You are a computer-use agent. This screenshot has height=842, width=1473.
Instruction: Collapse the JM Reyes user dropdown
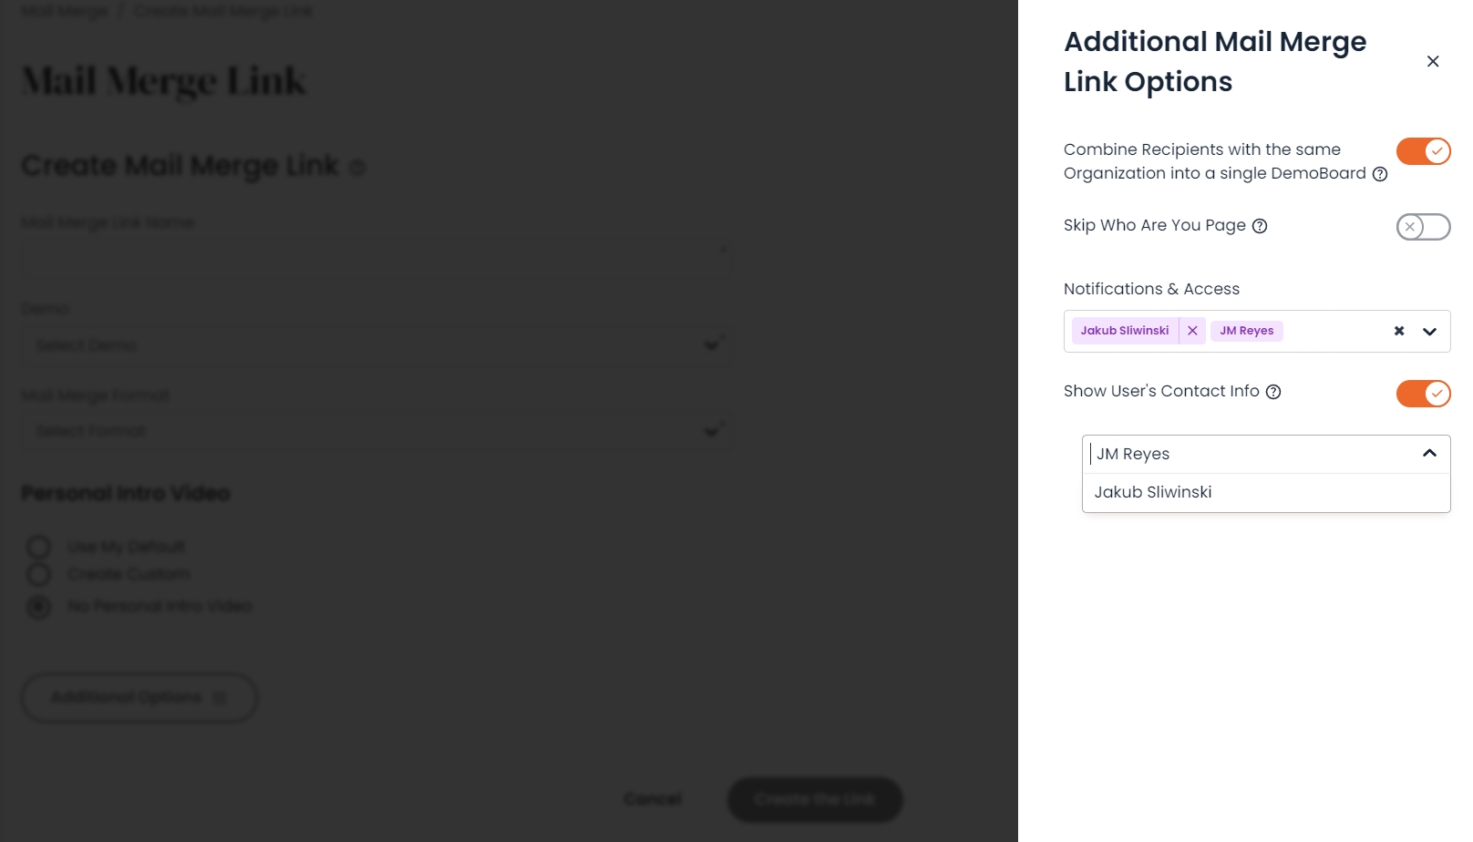point(1427,453)
